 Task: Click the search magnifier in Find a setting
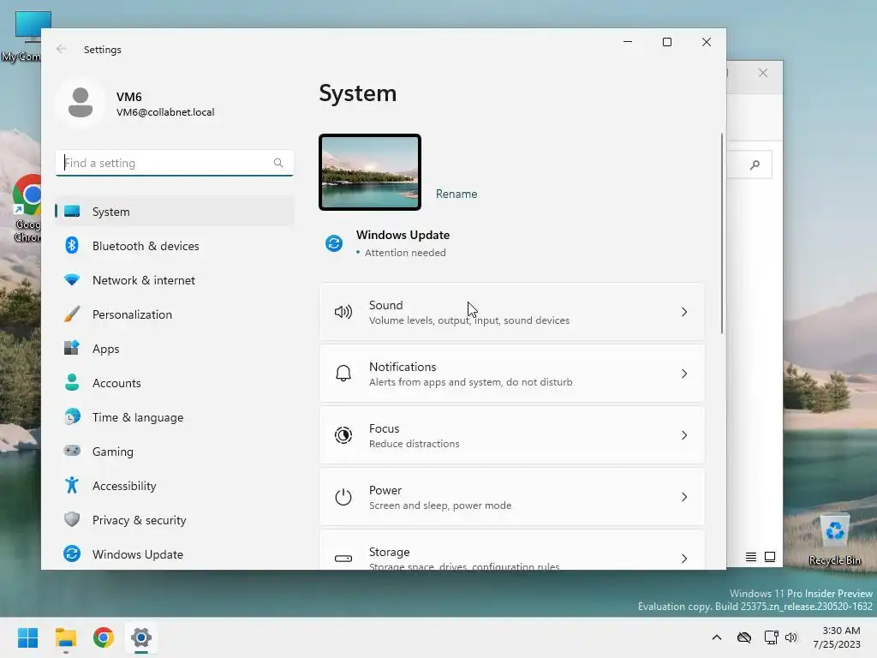pos(278,163)
